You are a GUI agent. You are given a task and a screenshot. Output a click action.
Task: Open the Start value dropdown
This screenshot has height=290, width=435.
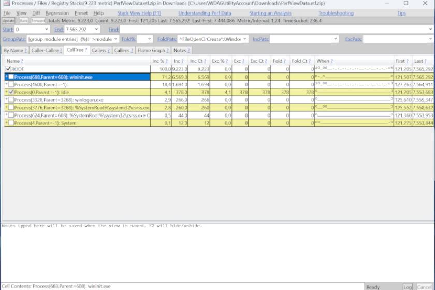coord(46,29)
